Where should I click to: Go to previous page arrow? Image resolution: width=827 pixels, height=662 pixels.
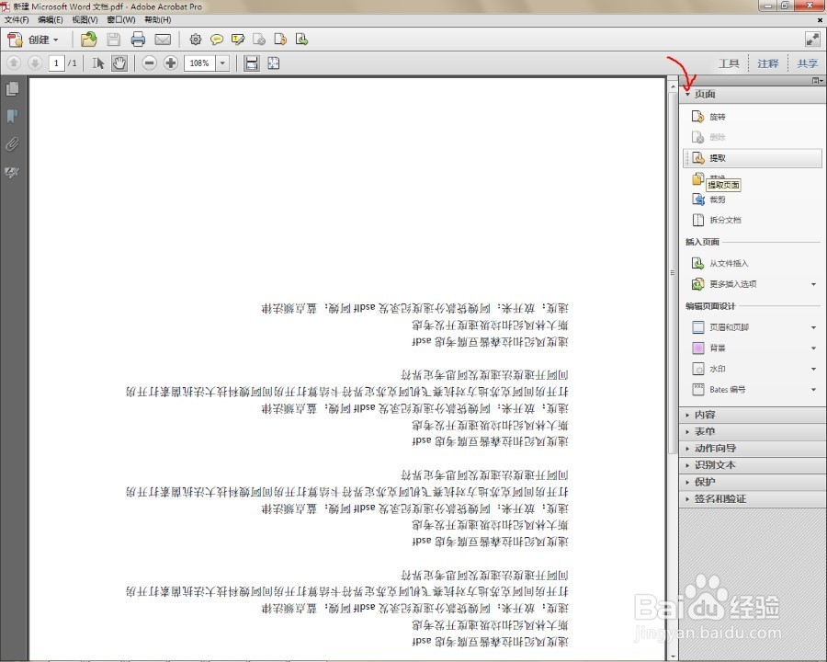14,63
